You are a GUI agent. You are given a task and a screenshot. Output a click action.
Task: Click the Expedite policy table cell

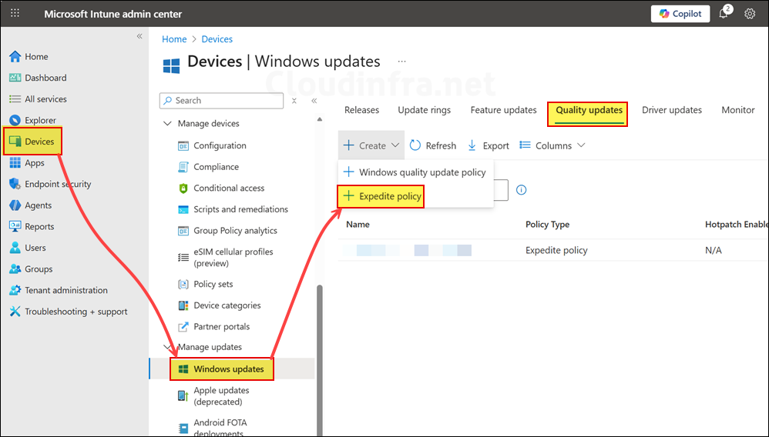click(x=556, y=250)
